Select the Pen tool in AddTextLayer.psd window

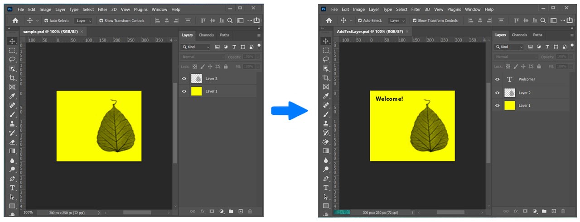[x=326, y=179]
